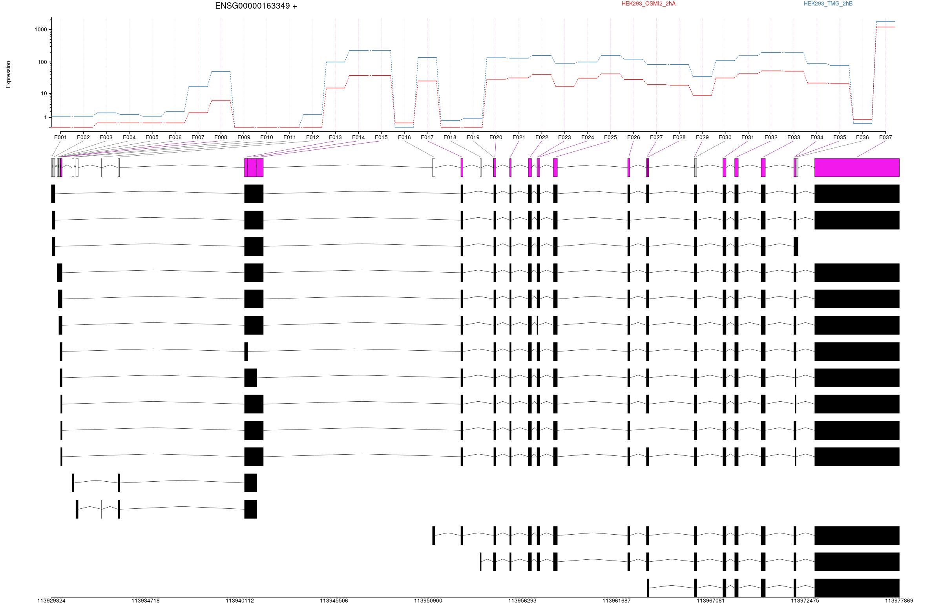Click exon label E008
The height and width of the screenshot is (608, 942).
221,137
